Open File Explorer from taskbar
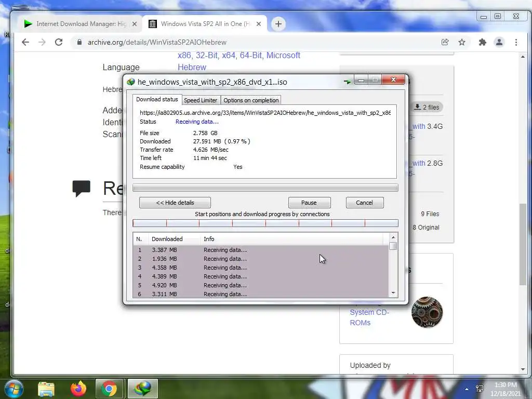 pos(46,389)
